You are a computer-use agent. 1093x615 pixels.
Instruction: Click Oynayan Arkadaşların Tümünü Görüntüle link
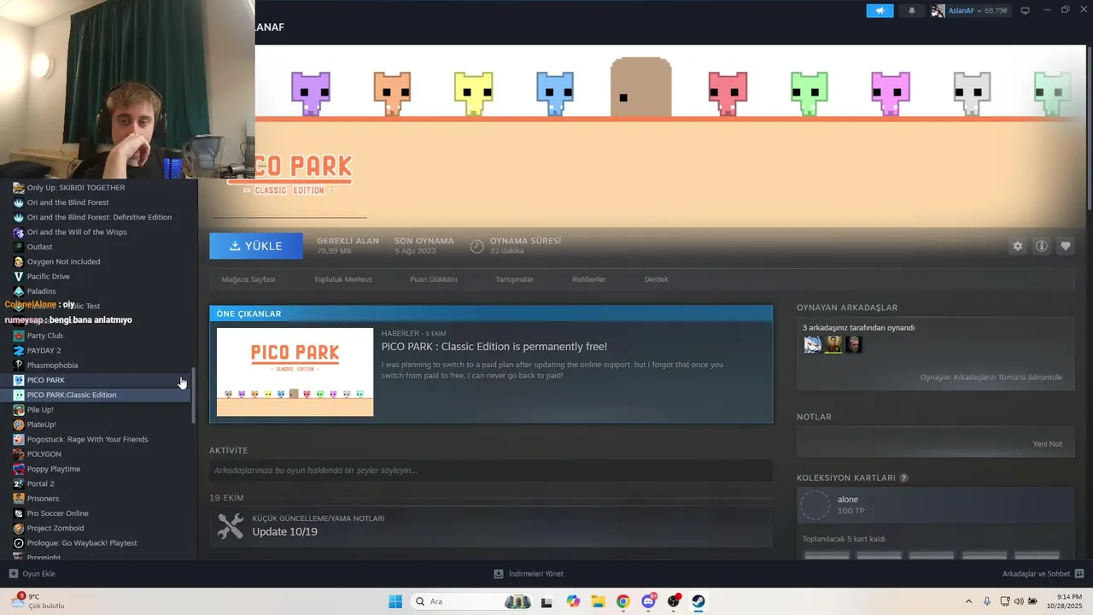[x=991, y=378]
